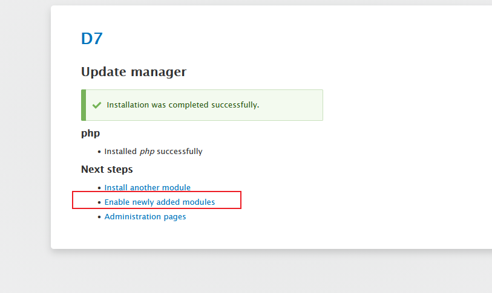
Task: Click bullet beside Enable newly added modules
Action: pos(99,202)
